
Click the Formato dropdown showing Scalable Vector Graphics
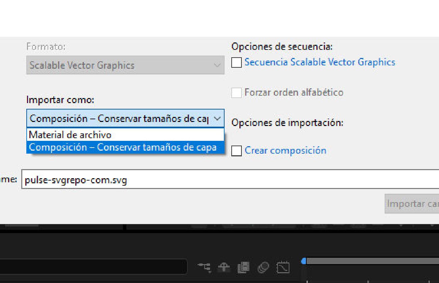125,65
